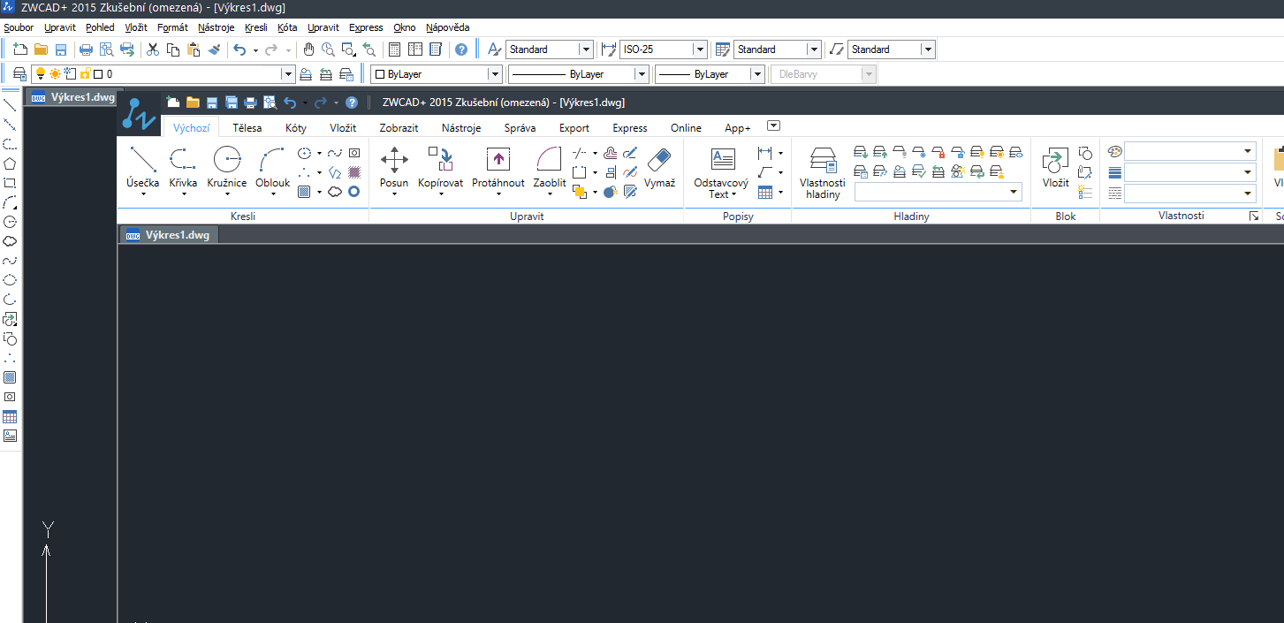
Task: Open the Nápověda menu
Action: tap(448, 27)
